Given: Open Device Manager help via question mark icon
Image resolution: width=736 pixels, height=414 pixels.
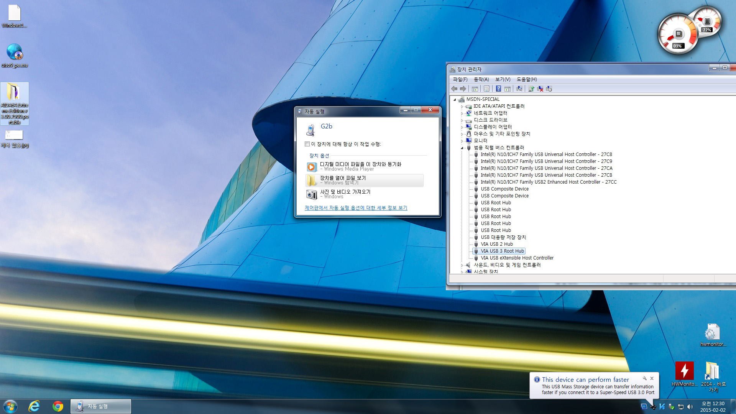Looking at the screenshot, I should pos(498,89).
